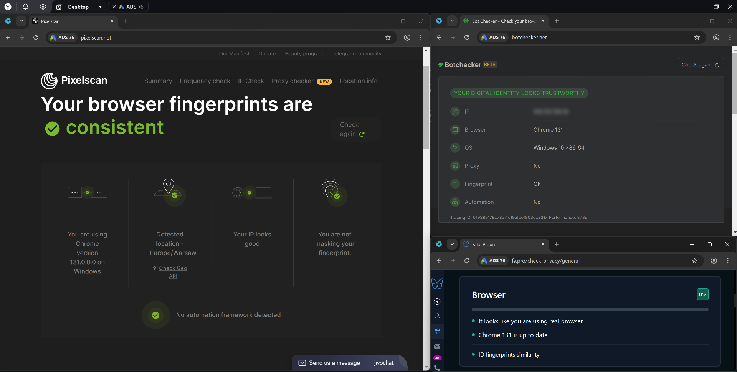Open settings gear in top bar
This screenshot has width=737, height=372.
[x=43, y=7]
